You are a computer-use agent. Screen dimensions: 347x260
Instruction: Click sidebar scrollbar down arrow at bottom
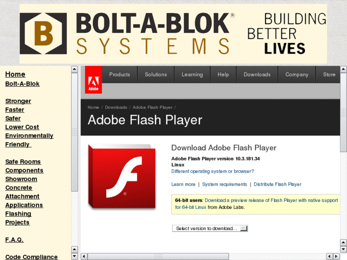[x=74, y=257]
